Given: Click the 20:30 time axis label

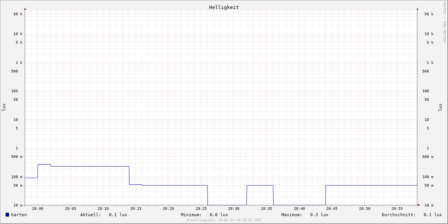Looking at the screenshot, I should tap(234, 209).
